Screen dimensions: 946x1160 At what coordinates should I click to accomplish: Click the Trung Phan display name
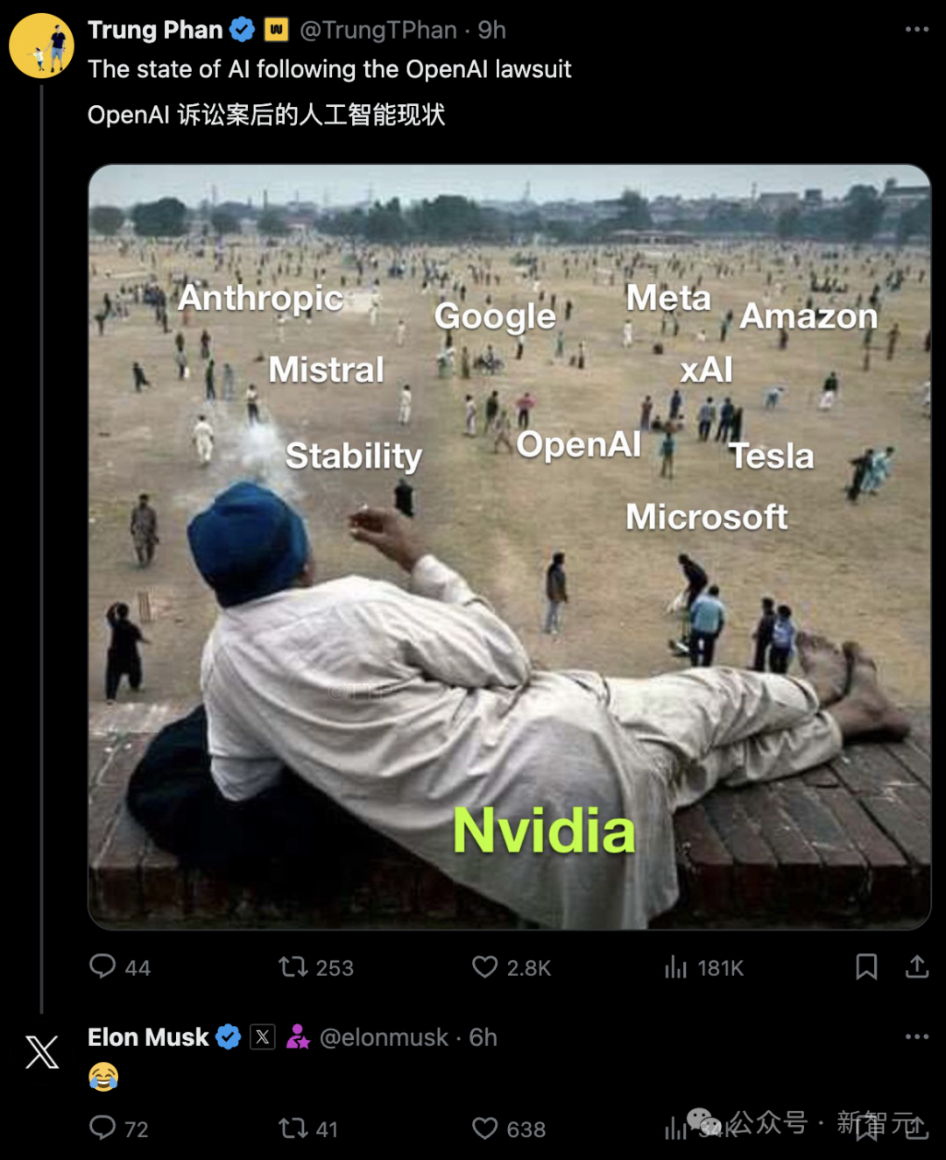155,30
